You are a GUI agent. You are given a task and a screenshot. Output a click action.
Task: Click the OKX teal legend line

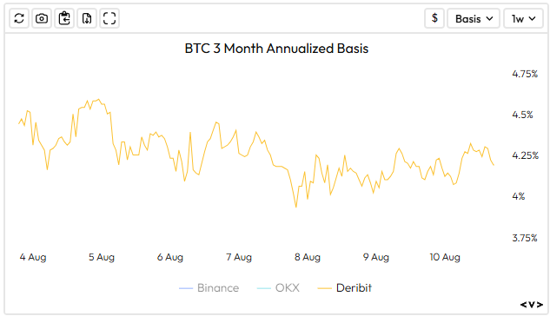pos(264,288)
